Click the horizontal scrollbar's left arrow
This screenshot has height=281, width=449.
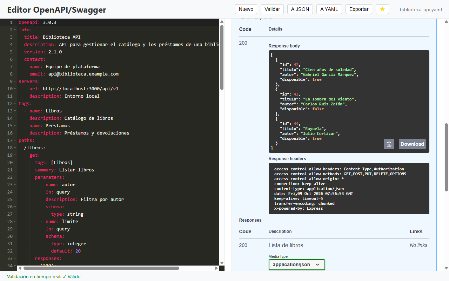click(20, 268)
